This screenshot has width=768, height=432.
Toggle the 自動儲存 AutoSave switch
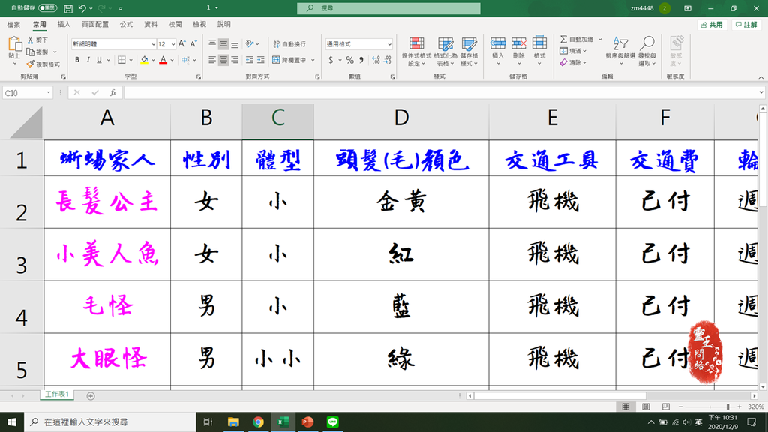[x=47, y=7]
